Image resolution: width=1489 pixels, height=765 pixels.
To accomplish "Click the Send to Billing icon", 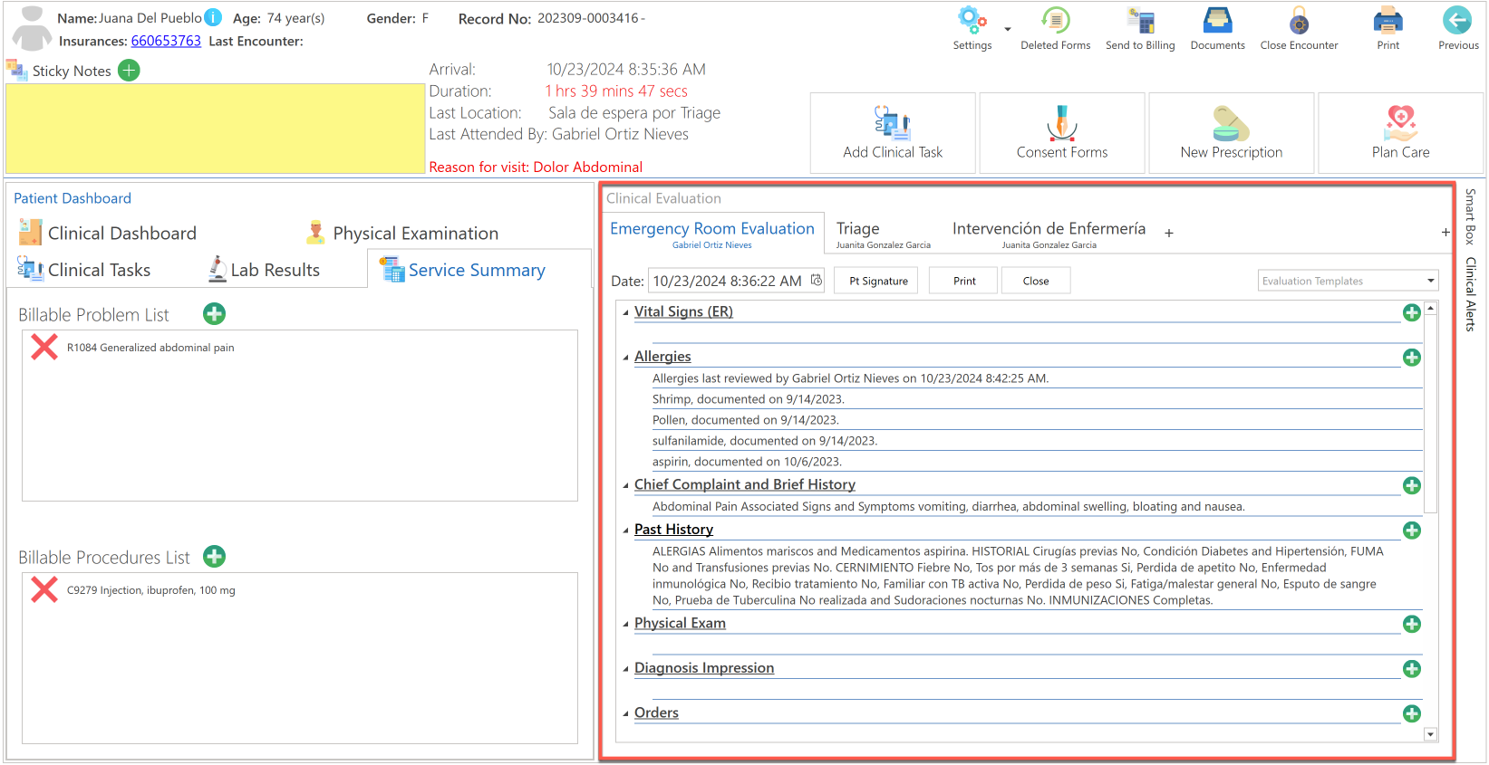I will (1140, 20).
